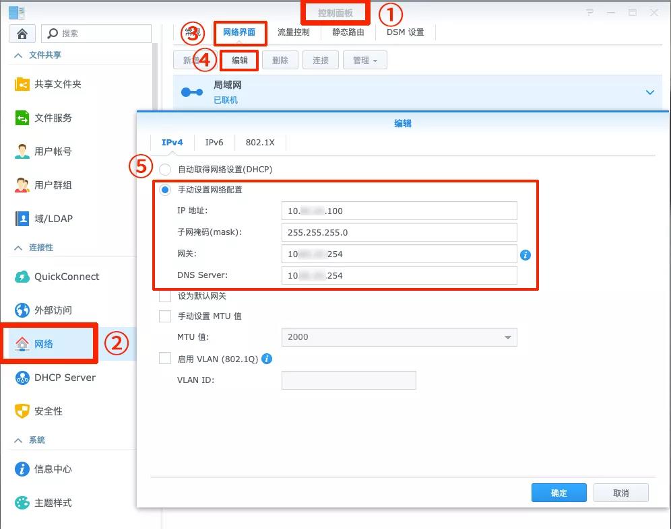Screen dimensions: 671x529
Task: Switch to the 流量控制 tab
Action: coord(294,32)
